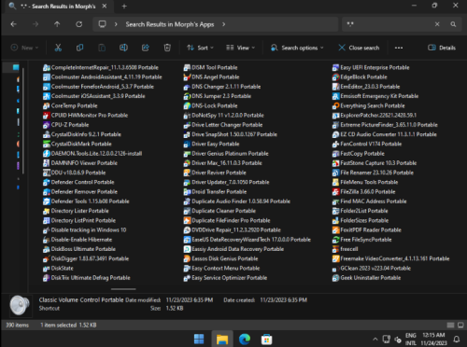Select Disable tracking in Windows 10
Screen dimensions: 467x347
85,230
